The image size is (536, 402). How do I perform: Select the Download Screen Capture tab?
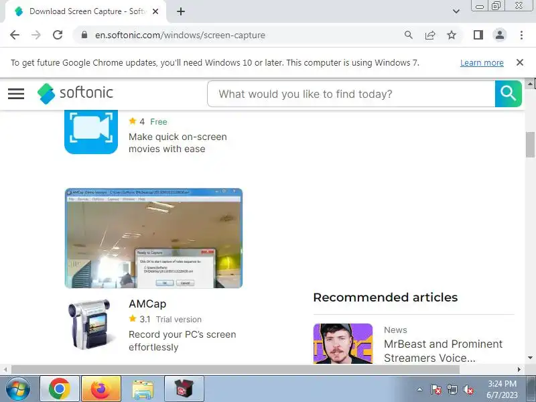point(86,11)
